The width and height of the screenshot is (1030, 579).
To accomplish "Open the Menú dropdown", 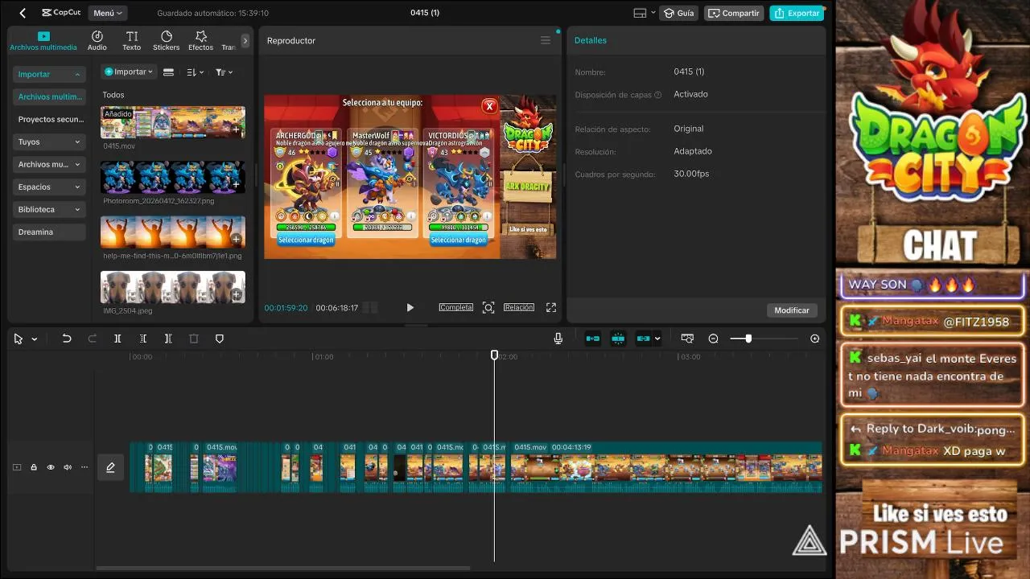I will tap(108, 13).
